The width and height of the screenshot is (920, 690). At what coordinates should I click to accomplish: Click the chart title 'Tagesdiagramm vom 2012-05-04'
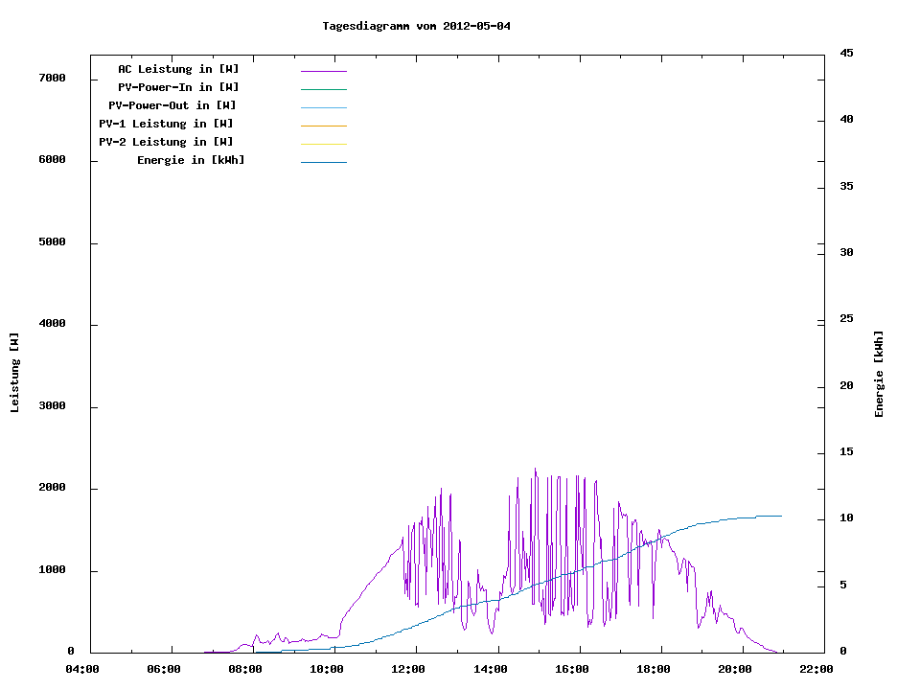point(417,26)
